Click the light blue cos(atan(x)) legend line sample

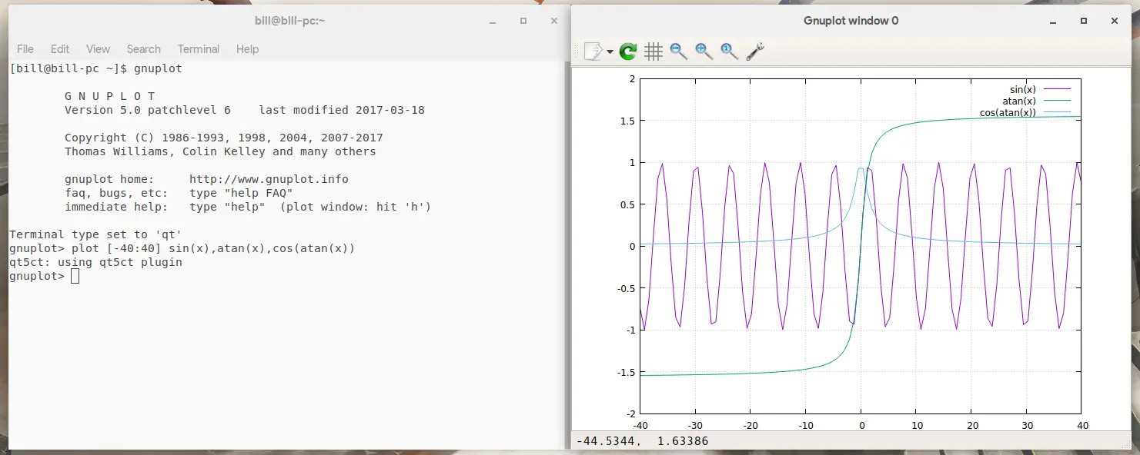pos(1056,113)
